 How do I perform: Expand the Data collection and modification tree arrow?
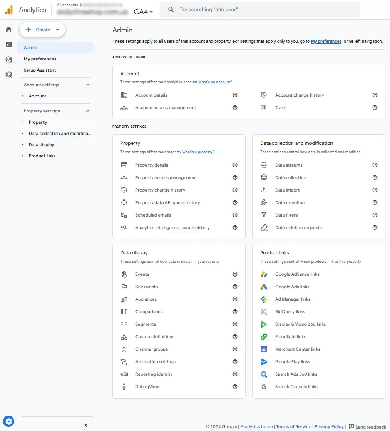pyautogui.click(x=22, y=133)
